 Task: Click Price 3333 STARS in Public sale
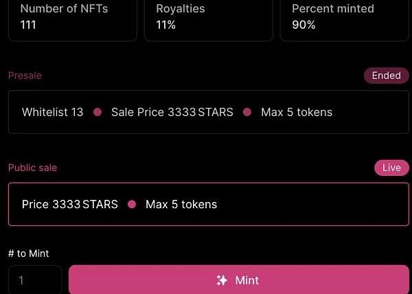(69, 204)
